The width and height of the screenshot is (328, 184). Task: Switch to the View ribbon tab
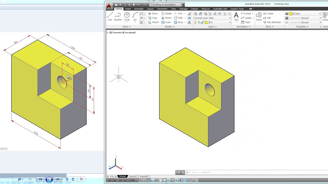click(173, 9)
